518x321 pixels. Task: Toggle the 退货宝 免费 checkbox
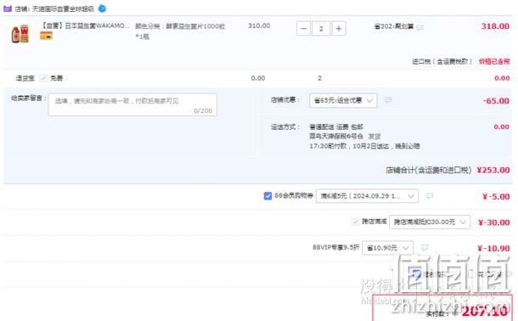point(43,78)
